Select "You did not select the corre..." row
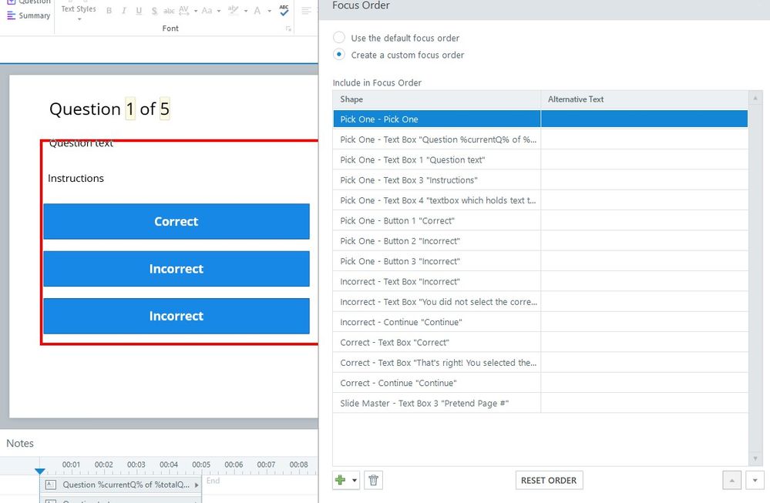The width and height of the screenshot is (770, 503). click(x=540, y=302)
